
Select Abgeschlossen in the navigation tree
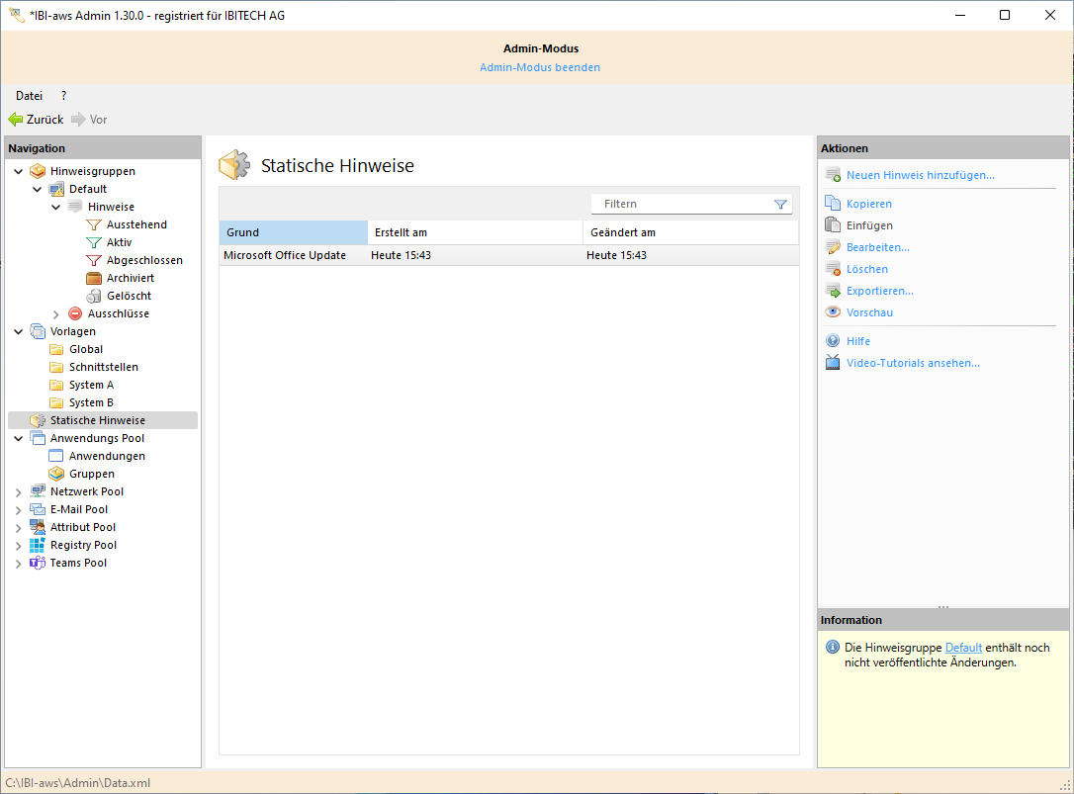(x=144, y=260)
